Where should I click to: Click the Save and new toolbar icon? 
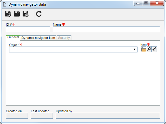click(8, 14)
